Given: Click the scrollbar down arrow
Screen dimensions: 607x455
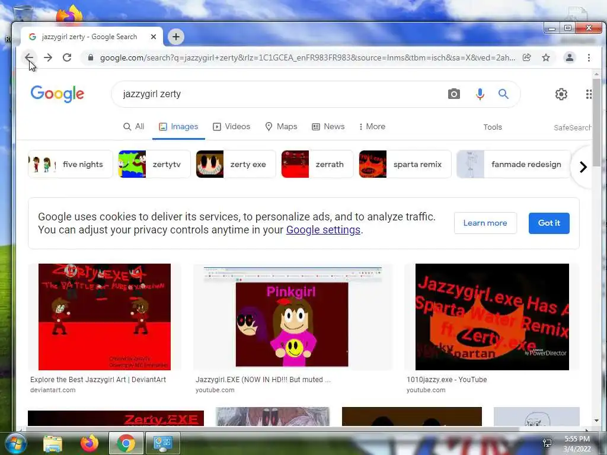Looking at the screenshot, I should (596, 421).
